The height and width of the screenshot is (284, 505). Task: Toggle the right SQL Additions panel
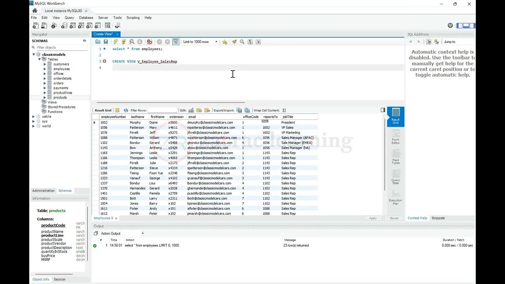tap(472, 26)
